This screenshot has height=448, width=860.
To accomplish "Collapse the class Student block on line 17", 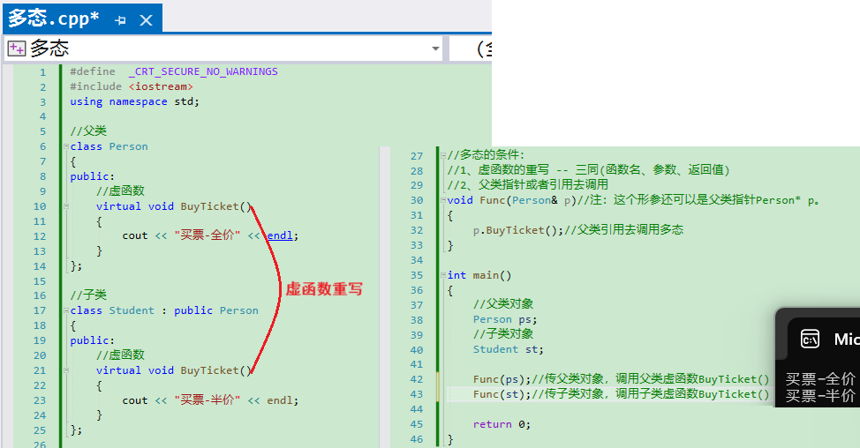I will (x=66, y=310).
